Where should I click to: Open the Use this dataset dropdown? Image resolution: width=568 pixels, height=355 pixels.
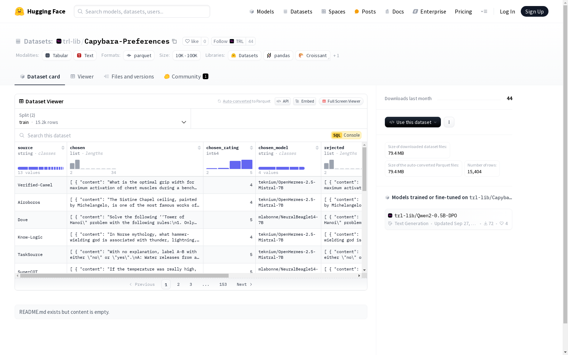(413, 122)
